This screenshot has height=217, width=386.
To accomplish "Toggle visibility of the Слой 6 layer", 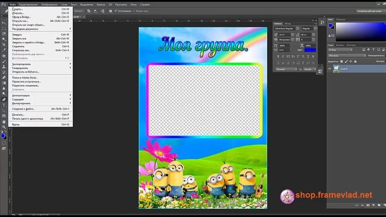I will pyautogui.click(x=330, y=69).
